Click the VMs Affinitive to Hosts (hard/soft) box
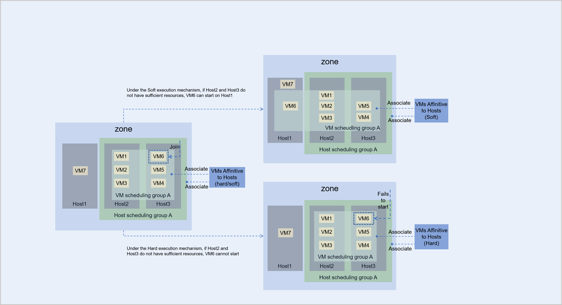This screenshot has height=305, width=562. 227,178
